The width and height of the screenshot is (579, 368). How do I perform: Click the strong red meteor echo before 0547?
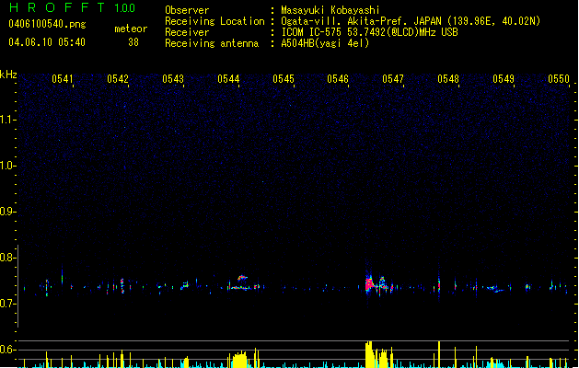point(369,284)
